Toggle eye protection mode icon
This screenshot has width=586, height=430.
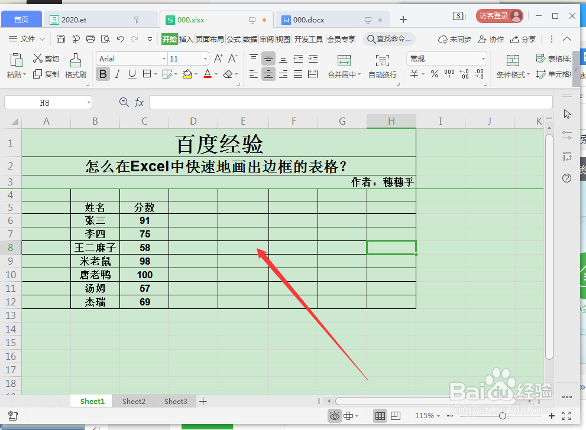[335, 416]
